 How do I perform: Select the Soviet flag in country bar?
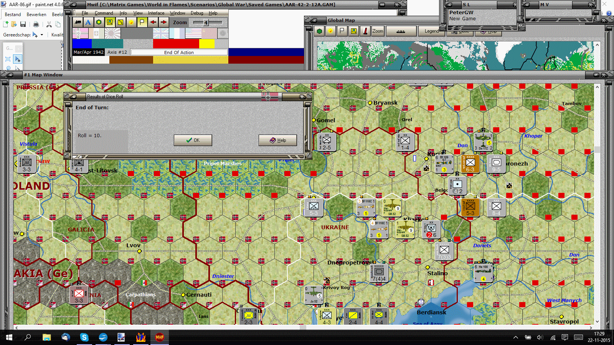coord(209,34)
